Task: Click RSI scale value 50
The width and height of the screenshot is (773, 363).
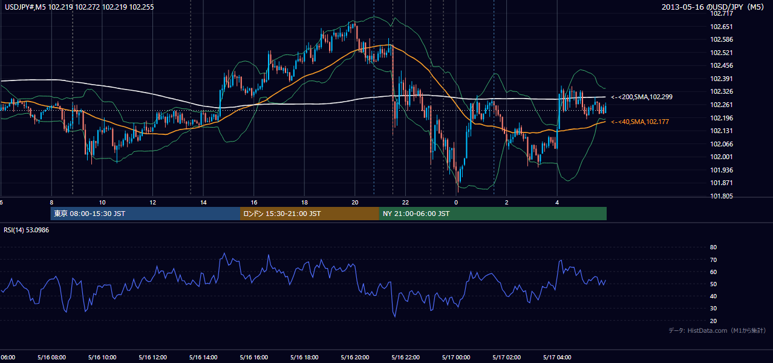Action: pos(713,284)
